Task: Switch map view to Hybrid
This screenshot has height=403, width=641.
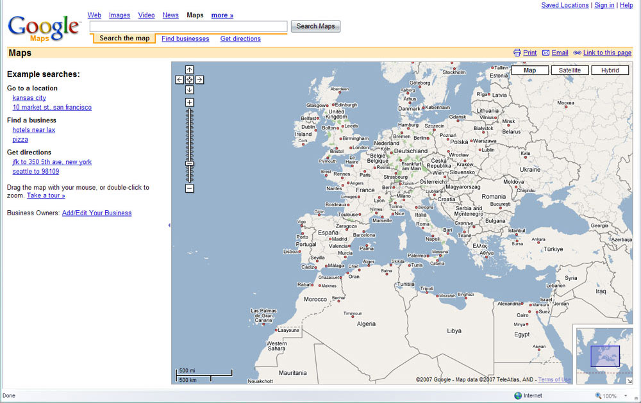Action: click(610, 70)
